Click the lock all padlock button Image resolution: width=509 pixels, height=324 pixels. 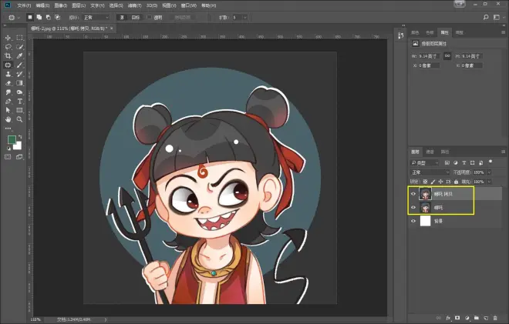(456, 182)
